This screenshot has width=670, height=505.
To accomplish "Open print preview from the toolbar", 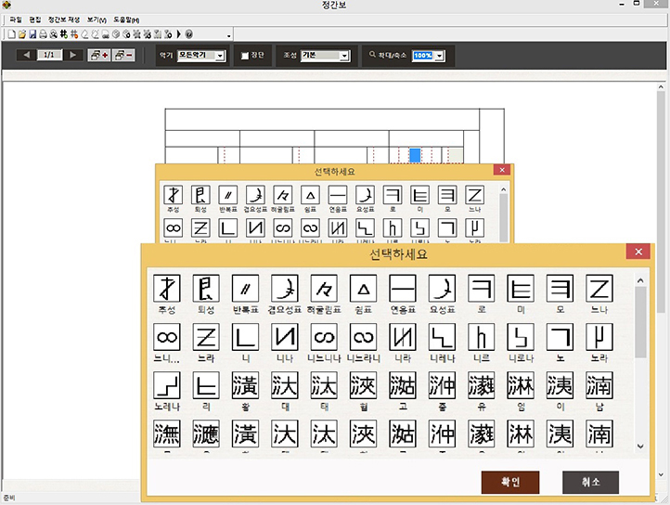I will click(x=54, y=34).
